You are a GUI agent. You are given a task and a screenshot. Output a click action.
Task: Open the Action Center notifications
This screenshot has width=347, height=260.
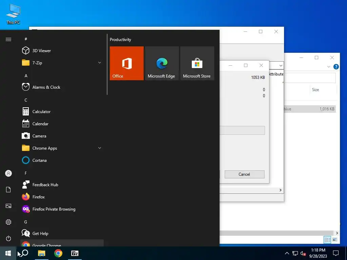pos(336,253)
